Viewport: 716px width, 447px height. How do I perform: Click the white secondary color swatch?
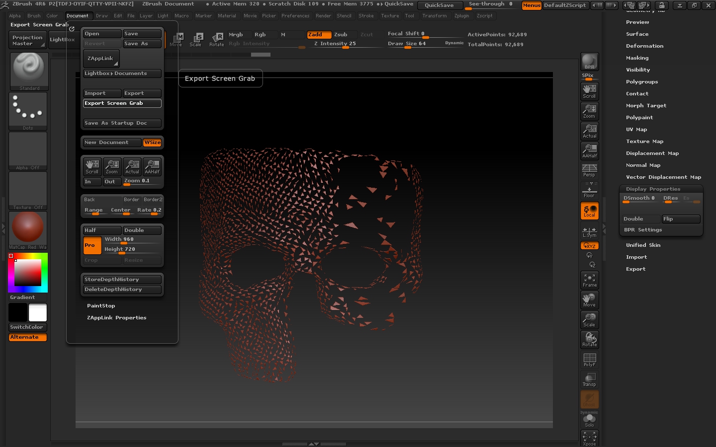tap(38, 313)
